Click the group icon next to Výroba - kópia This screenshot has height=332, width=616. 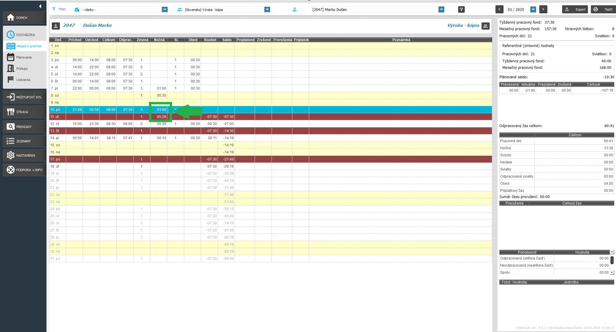pyautogui.click(x=485, y=26)
